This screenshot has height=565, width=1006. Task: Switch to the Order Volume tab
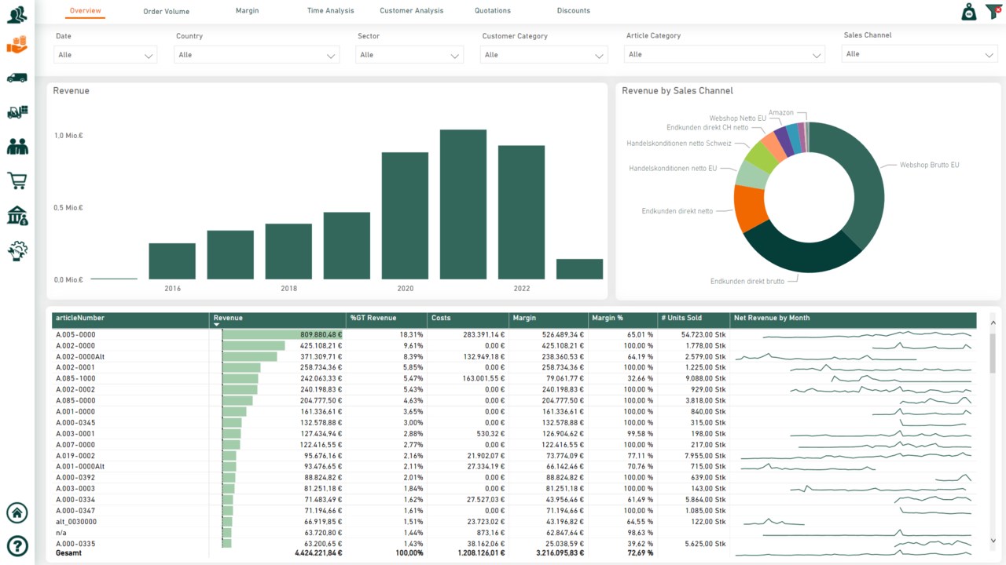(x=166, y=12)
